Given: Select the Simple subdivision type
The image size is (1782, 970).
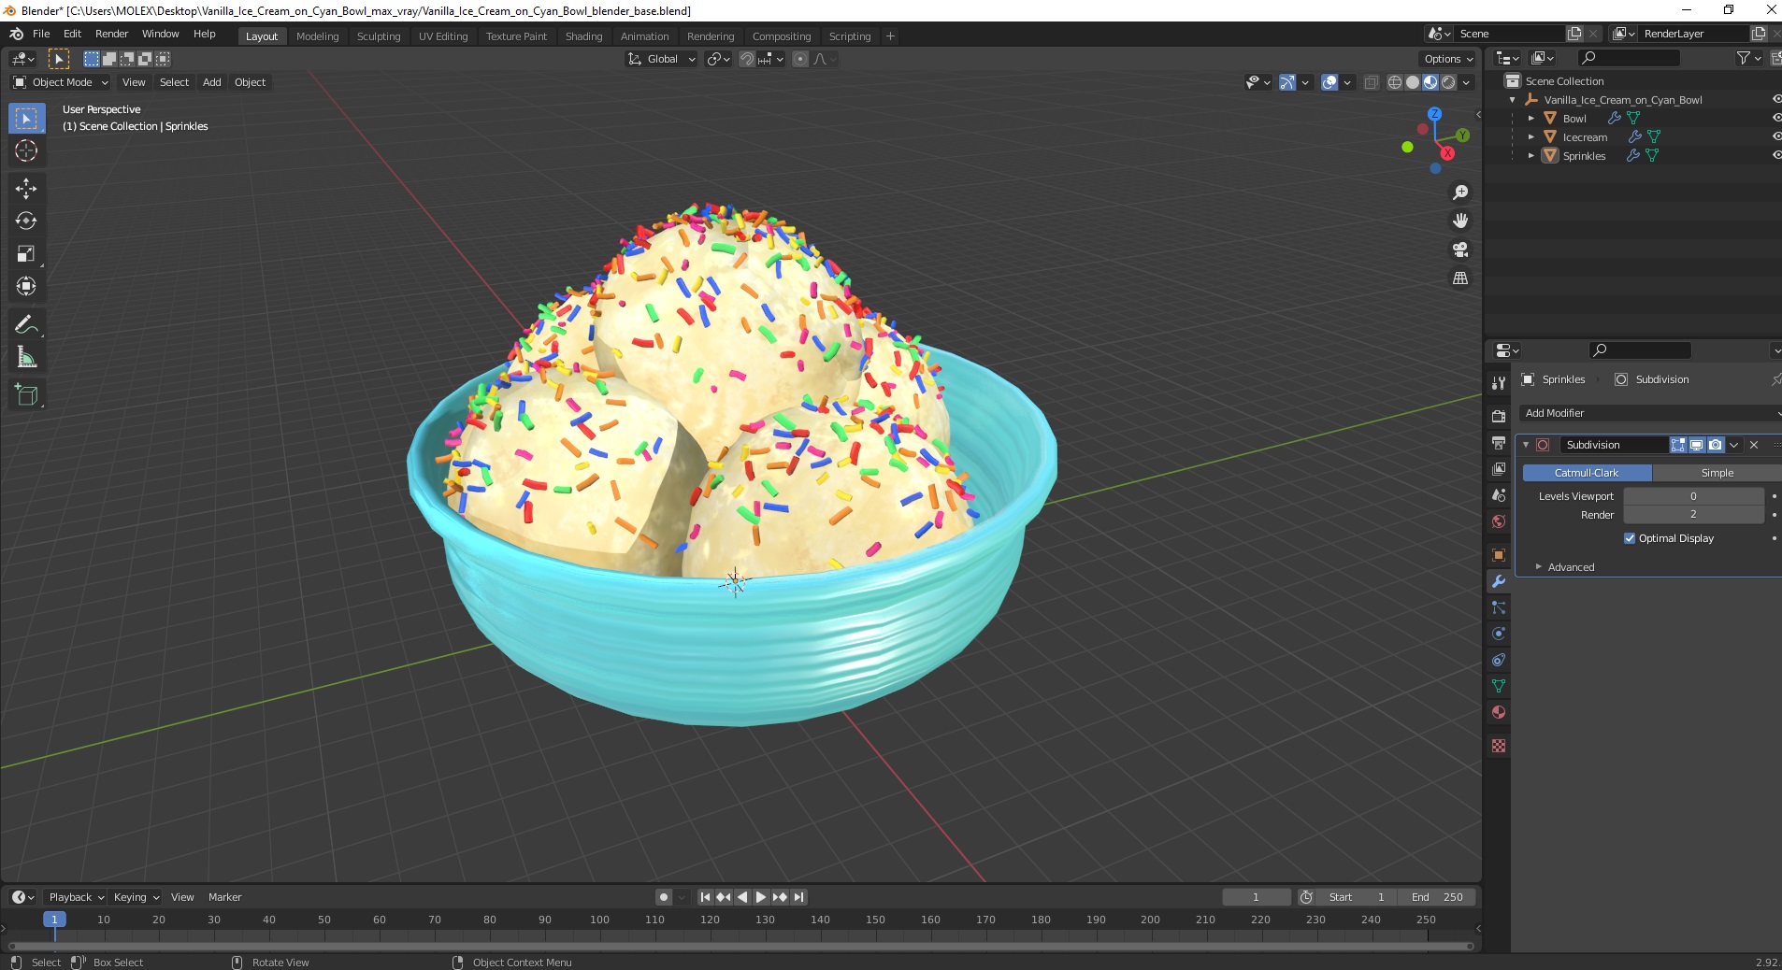Looking at the screenshot, I should [x=1717, y=473].
